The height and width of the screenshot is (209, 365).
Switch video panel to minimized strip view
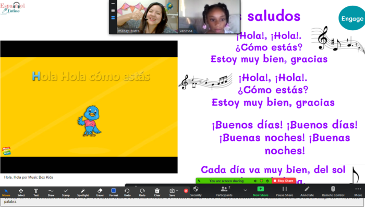click(113, 4)
